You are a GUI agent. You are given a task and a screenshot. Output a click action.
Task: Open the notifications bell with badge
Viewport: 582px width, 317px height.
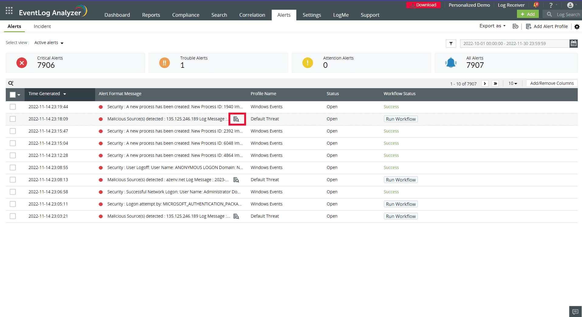tap(536, 5)
